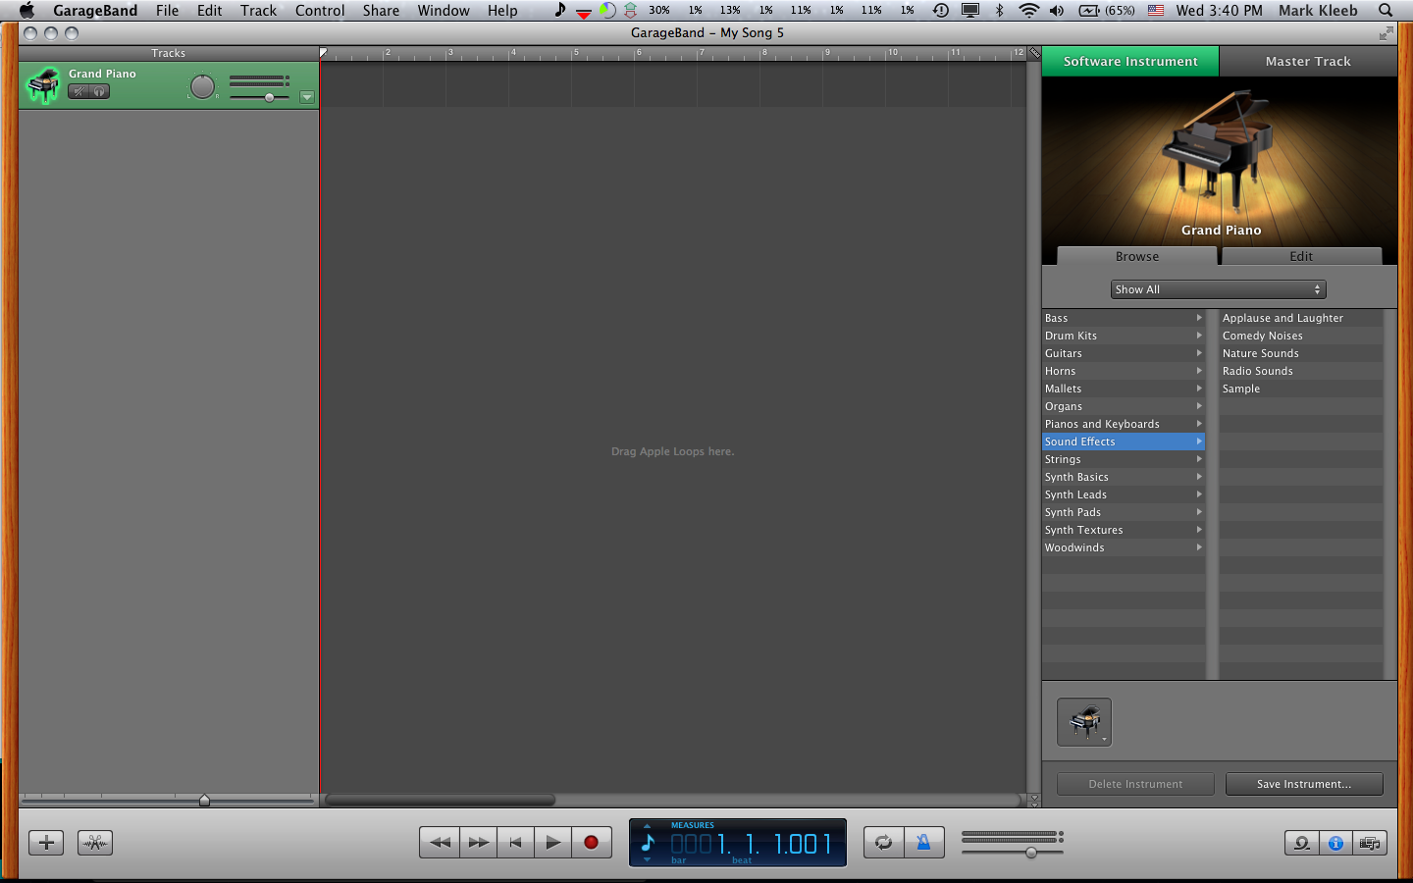Expand the Organs category
This screenshot has height=883, width=1413.
pos(1124,406)
